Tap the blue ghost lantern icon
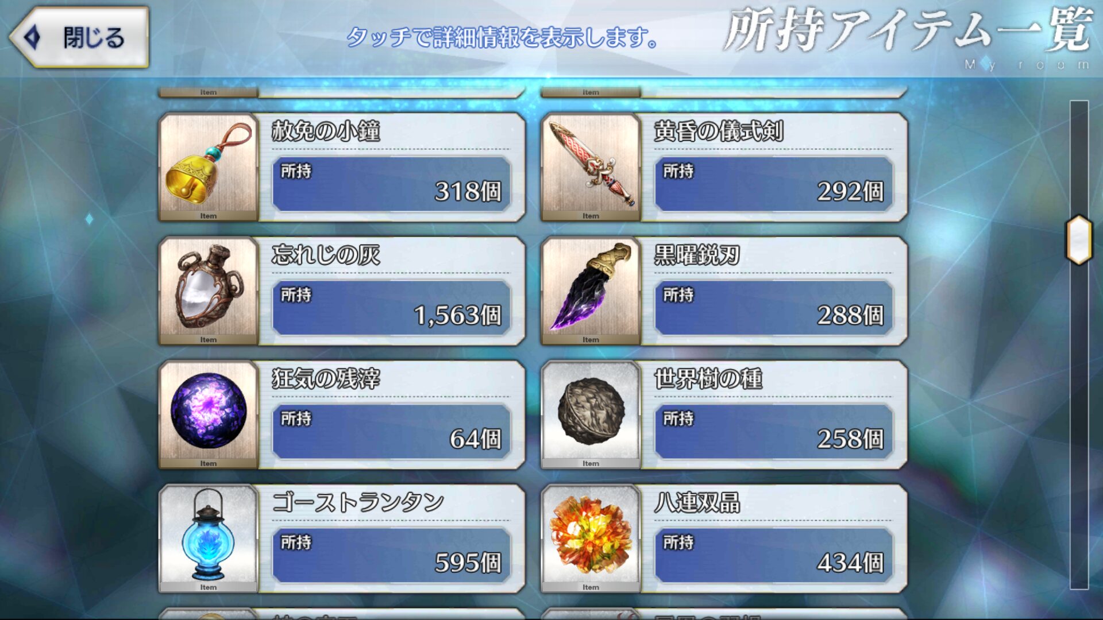 [x=209, y=538]
